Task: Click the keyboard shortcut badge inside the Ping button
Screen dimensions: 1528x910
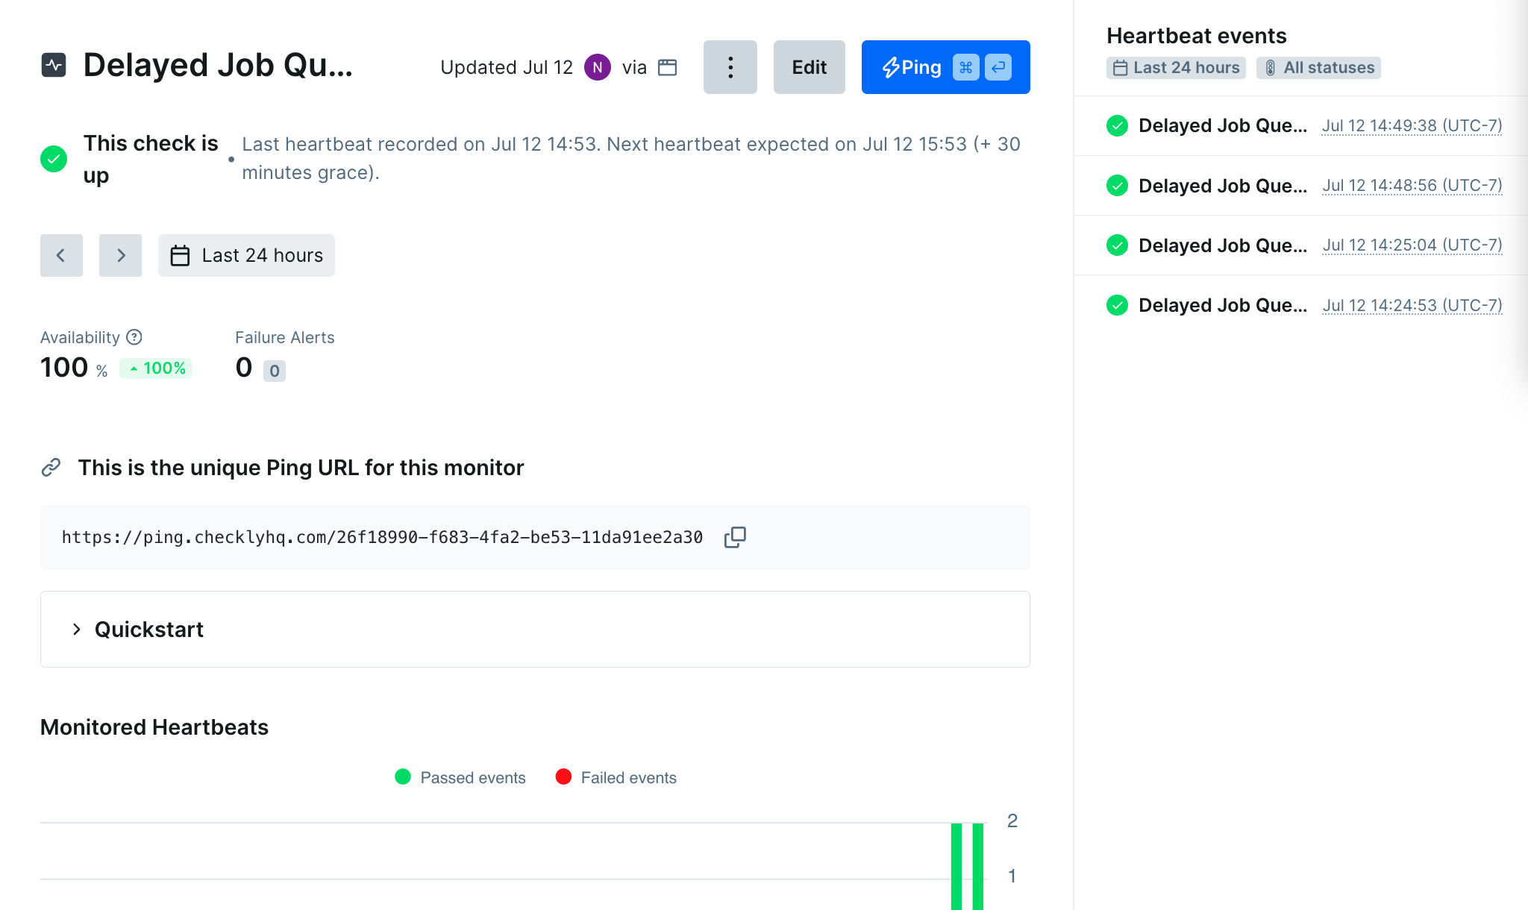Action: point(966,67)
